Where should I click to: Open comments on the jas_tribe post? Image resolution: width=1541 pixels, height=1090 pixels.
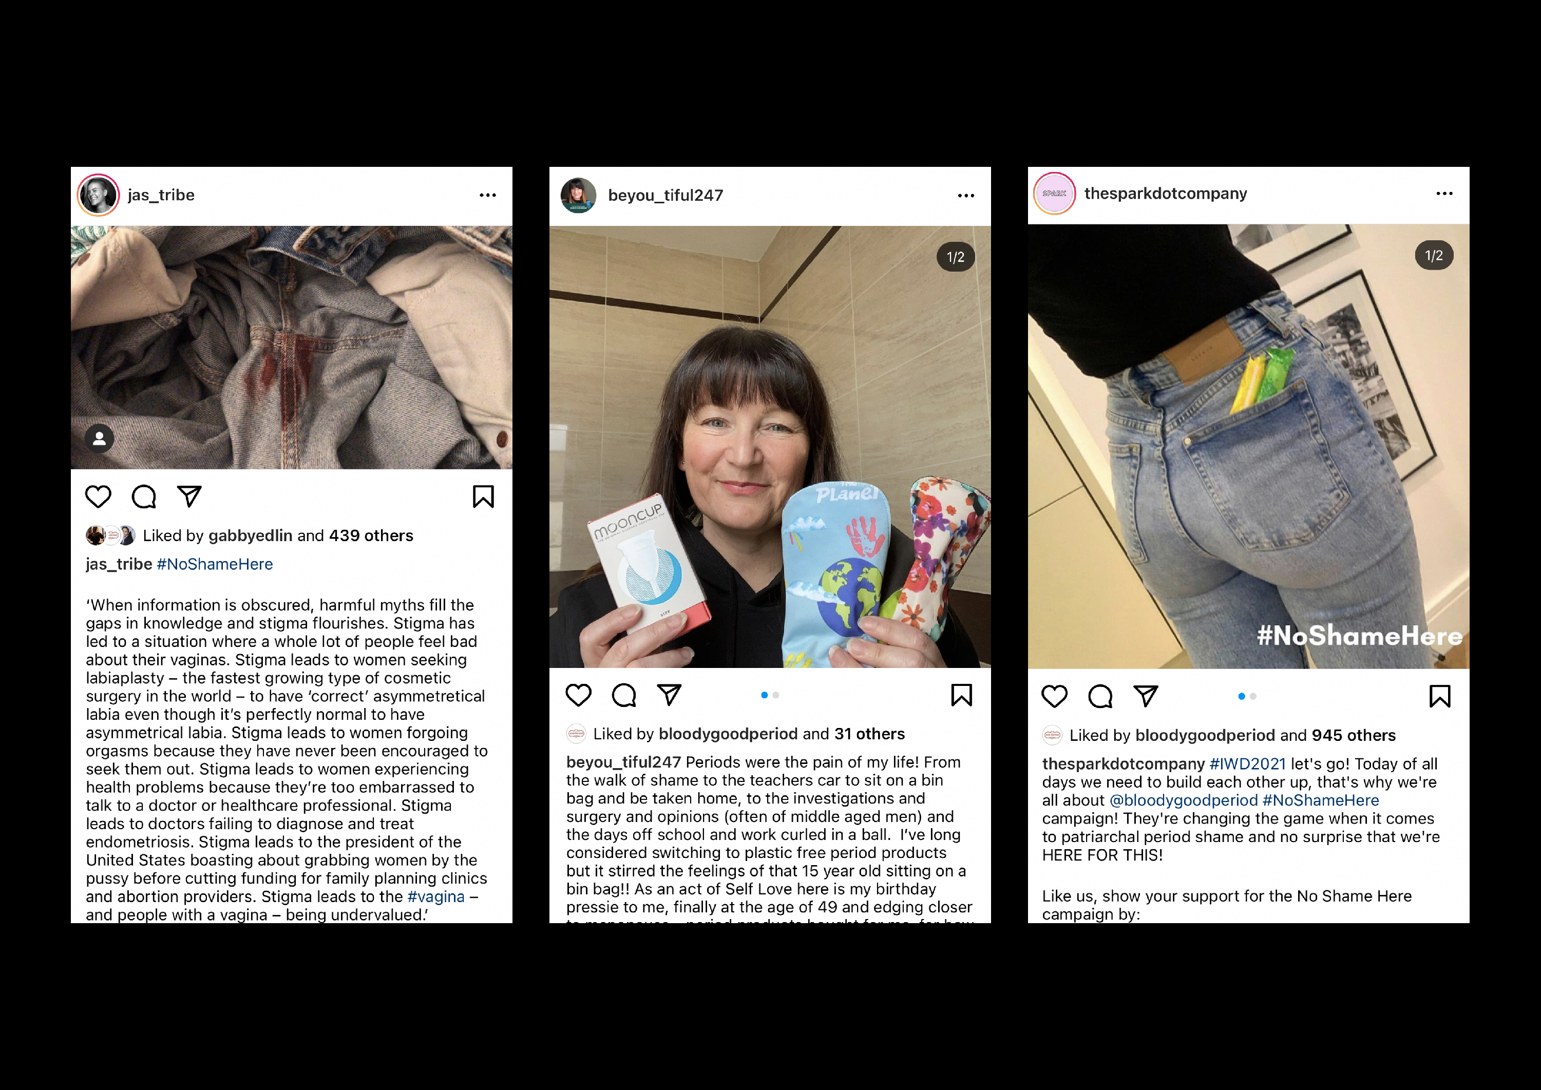(144, 496)
